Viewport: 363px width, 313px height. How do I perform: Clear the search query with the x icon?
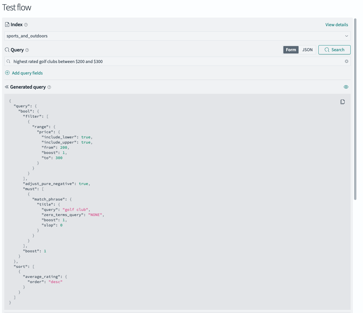tap(346, 61)
